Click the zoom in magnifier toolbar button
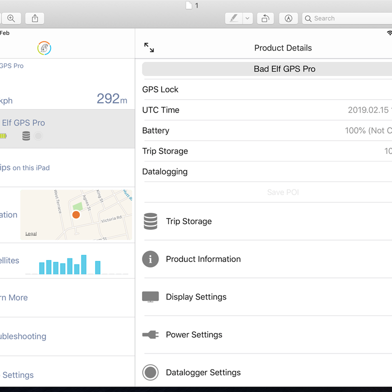The image size is (392, 392). [11, 18]
